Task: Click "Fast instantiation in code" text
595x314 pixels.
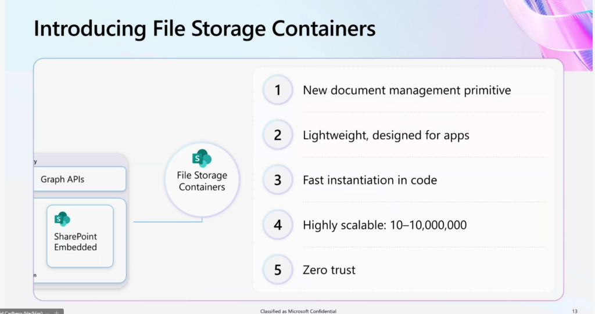Action: [370, 180]
